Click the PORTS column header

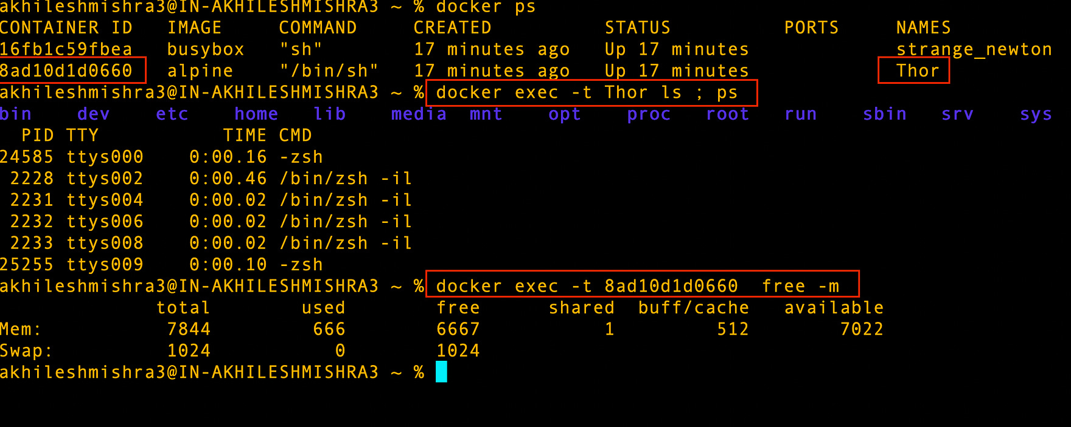811,27
